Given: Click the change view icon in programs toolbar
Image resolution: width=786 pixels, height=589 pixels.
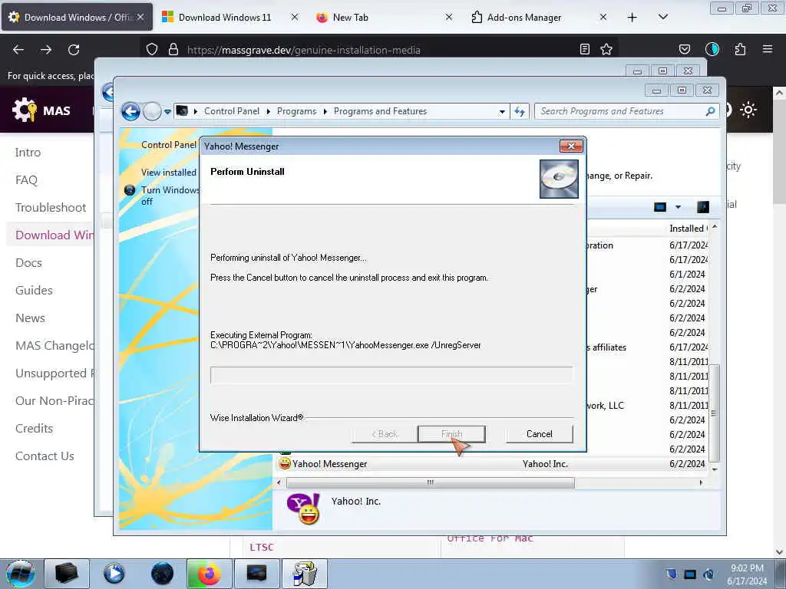Looking at the screenshot, I should click(660, 207).
